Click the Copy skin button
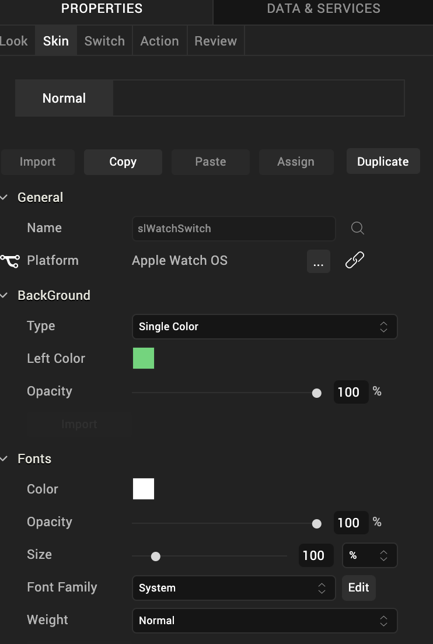 click(123, 162)
